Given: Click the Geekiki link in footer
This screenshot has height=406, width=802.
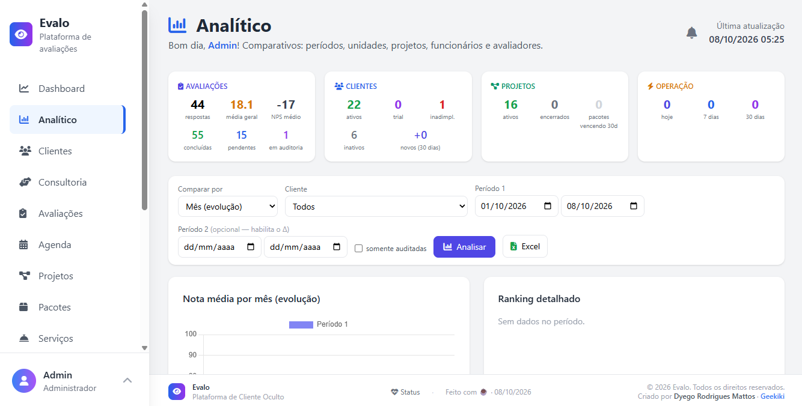Looking at the screenshot, I should [773, 396].
